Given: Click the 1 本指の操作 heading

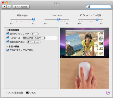Looking at the screenshot, I should pos(13,30).
